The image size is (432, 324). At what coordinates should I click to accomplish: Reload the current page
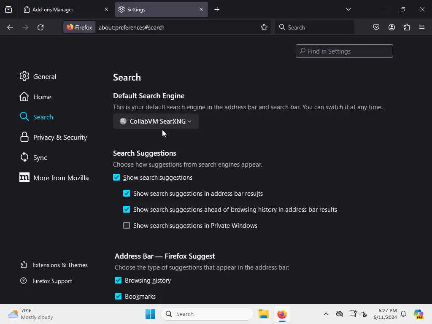(40, 27)
